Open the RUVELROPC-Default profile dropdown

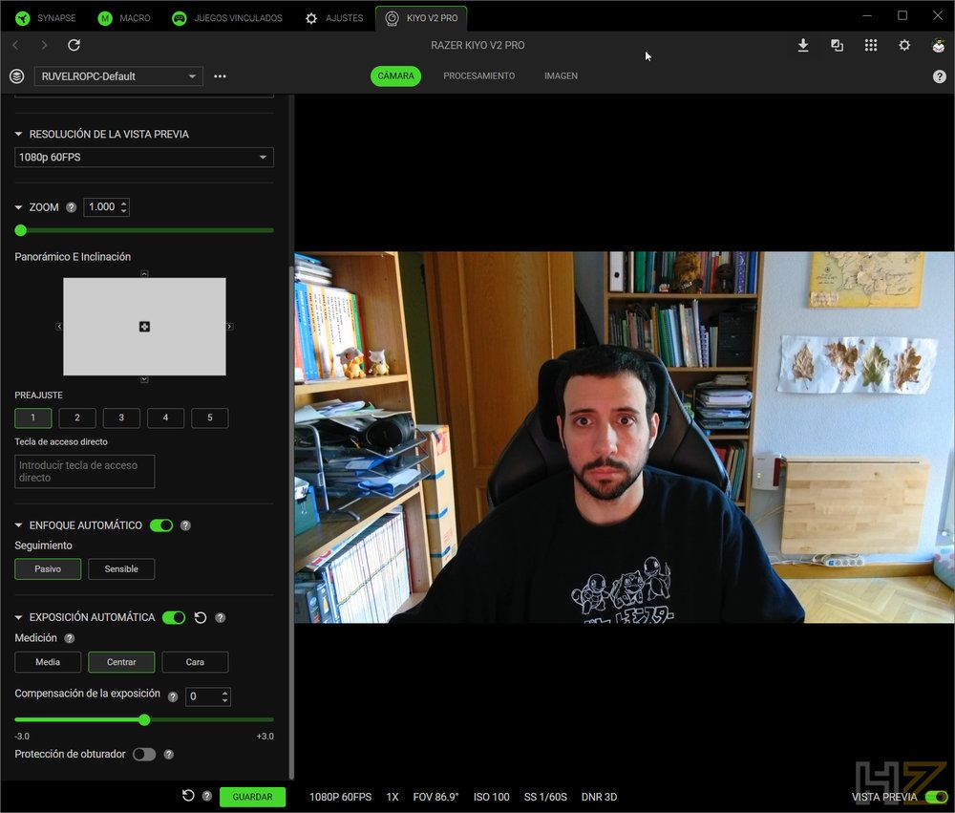[x=118, y=76]
